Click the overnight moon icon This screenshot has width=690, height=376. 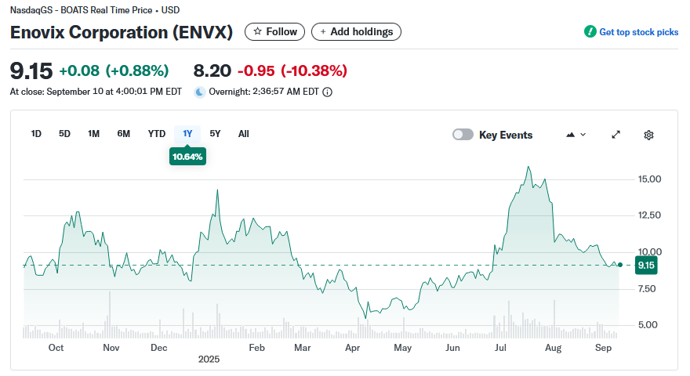coord(200,92)
